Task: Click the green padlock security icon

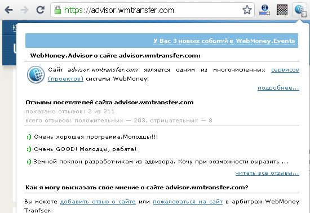Action: [57, 10]
